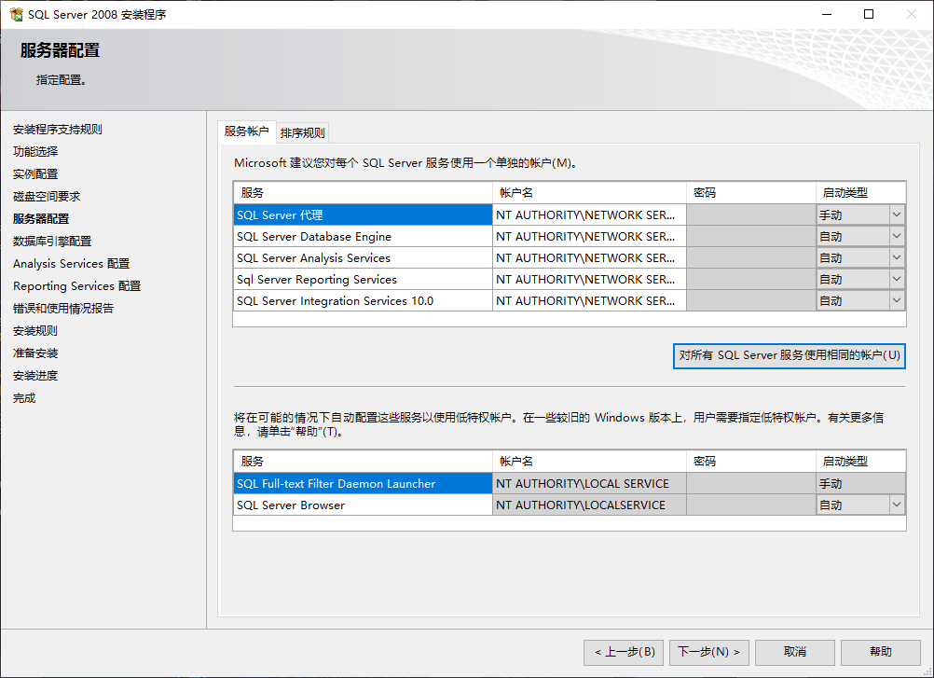The height and width of the screenshot is (678, 934).
Task: Open startup type dropdown for Sql Server Reporting Services
Action: [x=897, y=280]
